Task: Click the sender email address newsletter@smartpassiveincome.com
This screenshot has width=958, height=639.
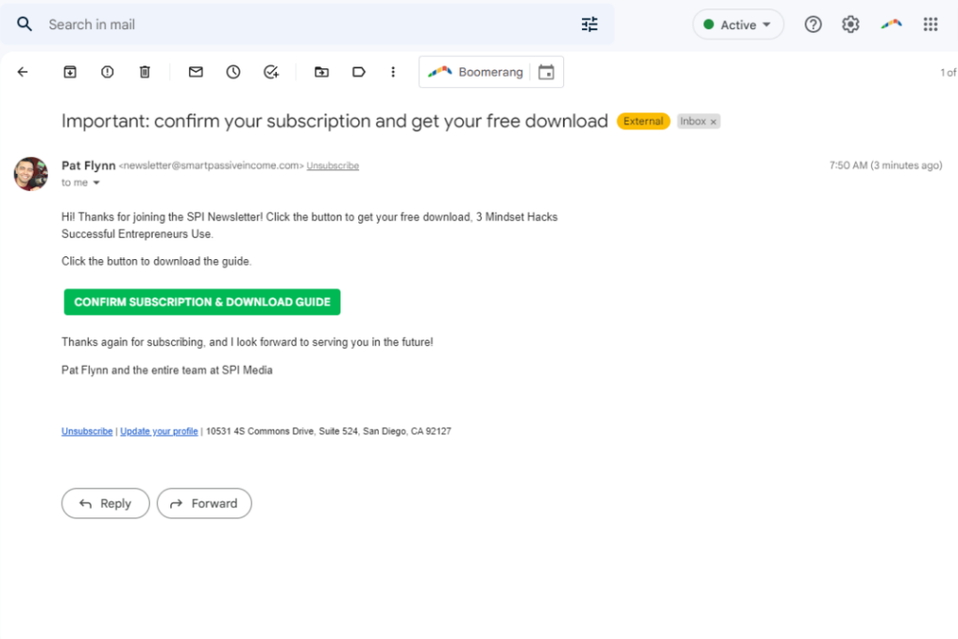Action: (x=211, y=166)
